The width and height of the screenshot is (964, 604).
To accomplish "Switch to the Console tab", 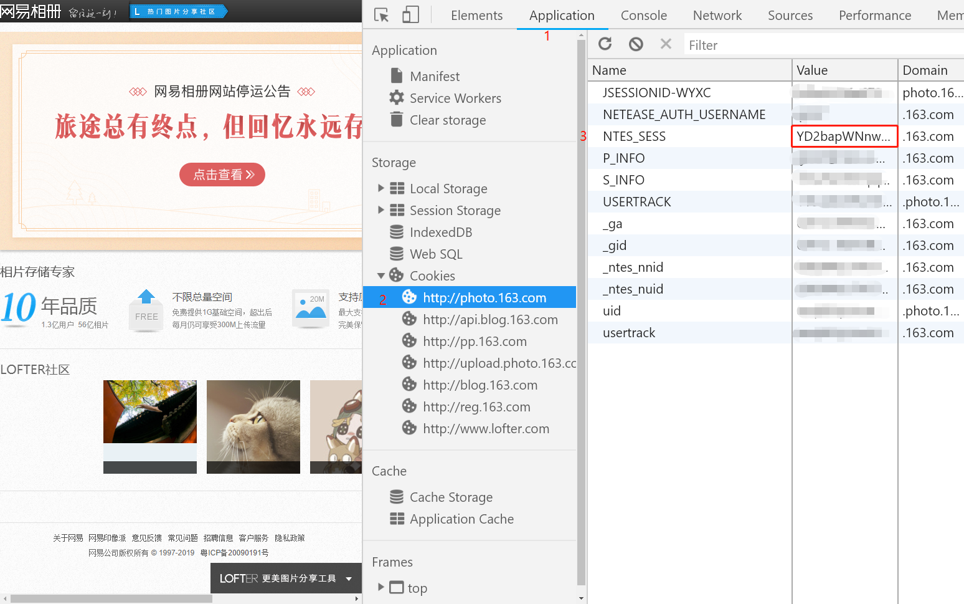I will click(643, 15).
